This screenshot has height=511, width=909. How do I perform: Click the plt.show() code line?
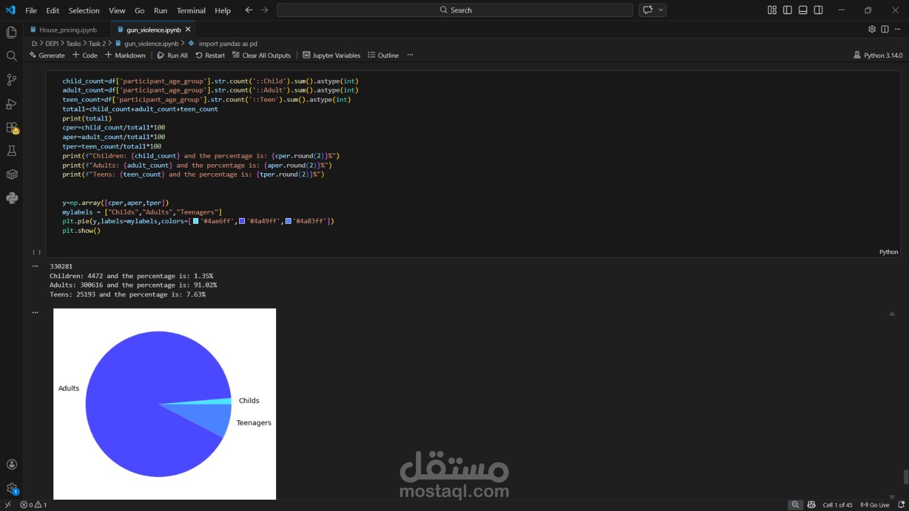(81, 231)
